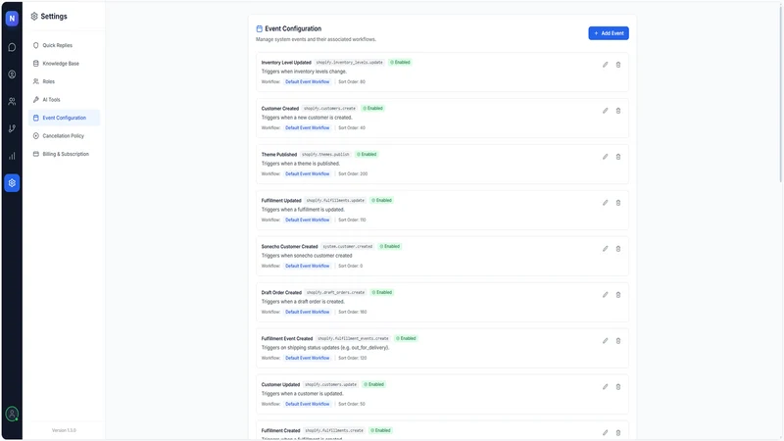The height and width of the screenshot is (441, 784).
Task: Delete the Fulfillment Updated event
Action: pos(618,203)
